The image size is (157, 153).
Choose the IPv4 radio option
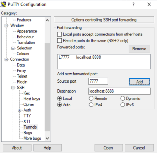point(91,105)
